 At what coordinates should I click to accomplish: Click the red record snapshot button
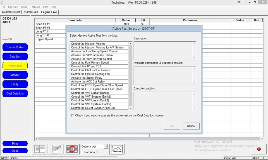259,149
